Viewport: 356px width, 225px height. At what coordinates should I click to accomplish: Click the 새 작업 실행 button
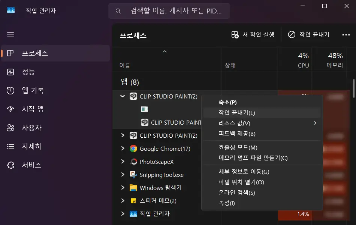tap(253, 34)
